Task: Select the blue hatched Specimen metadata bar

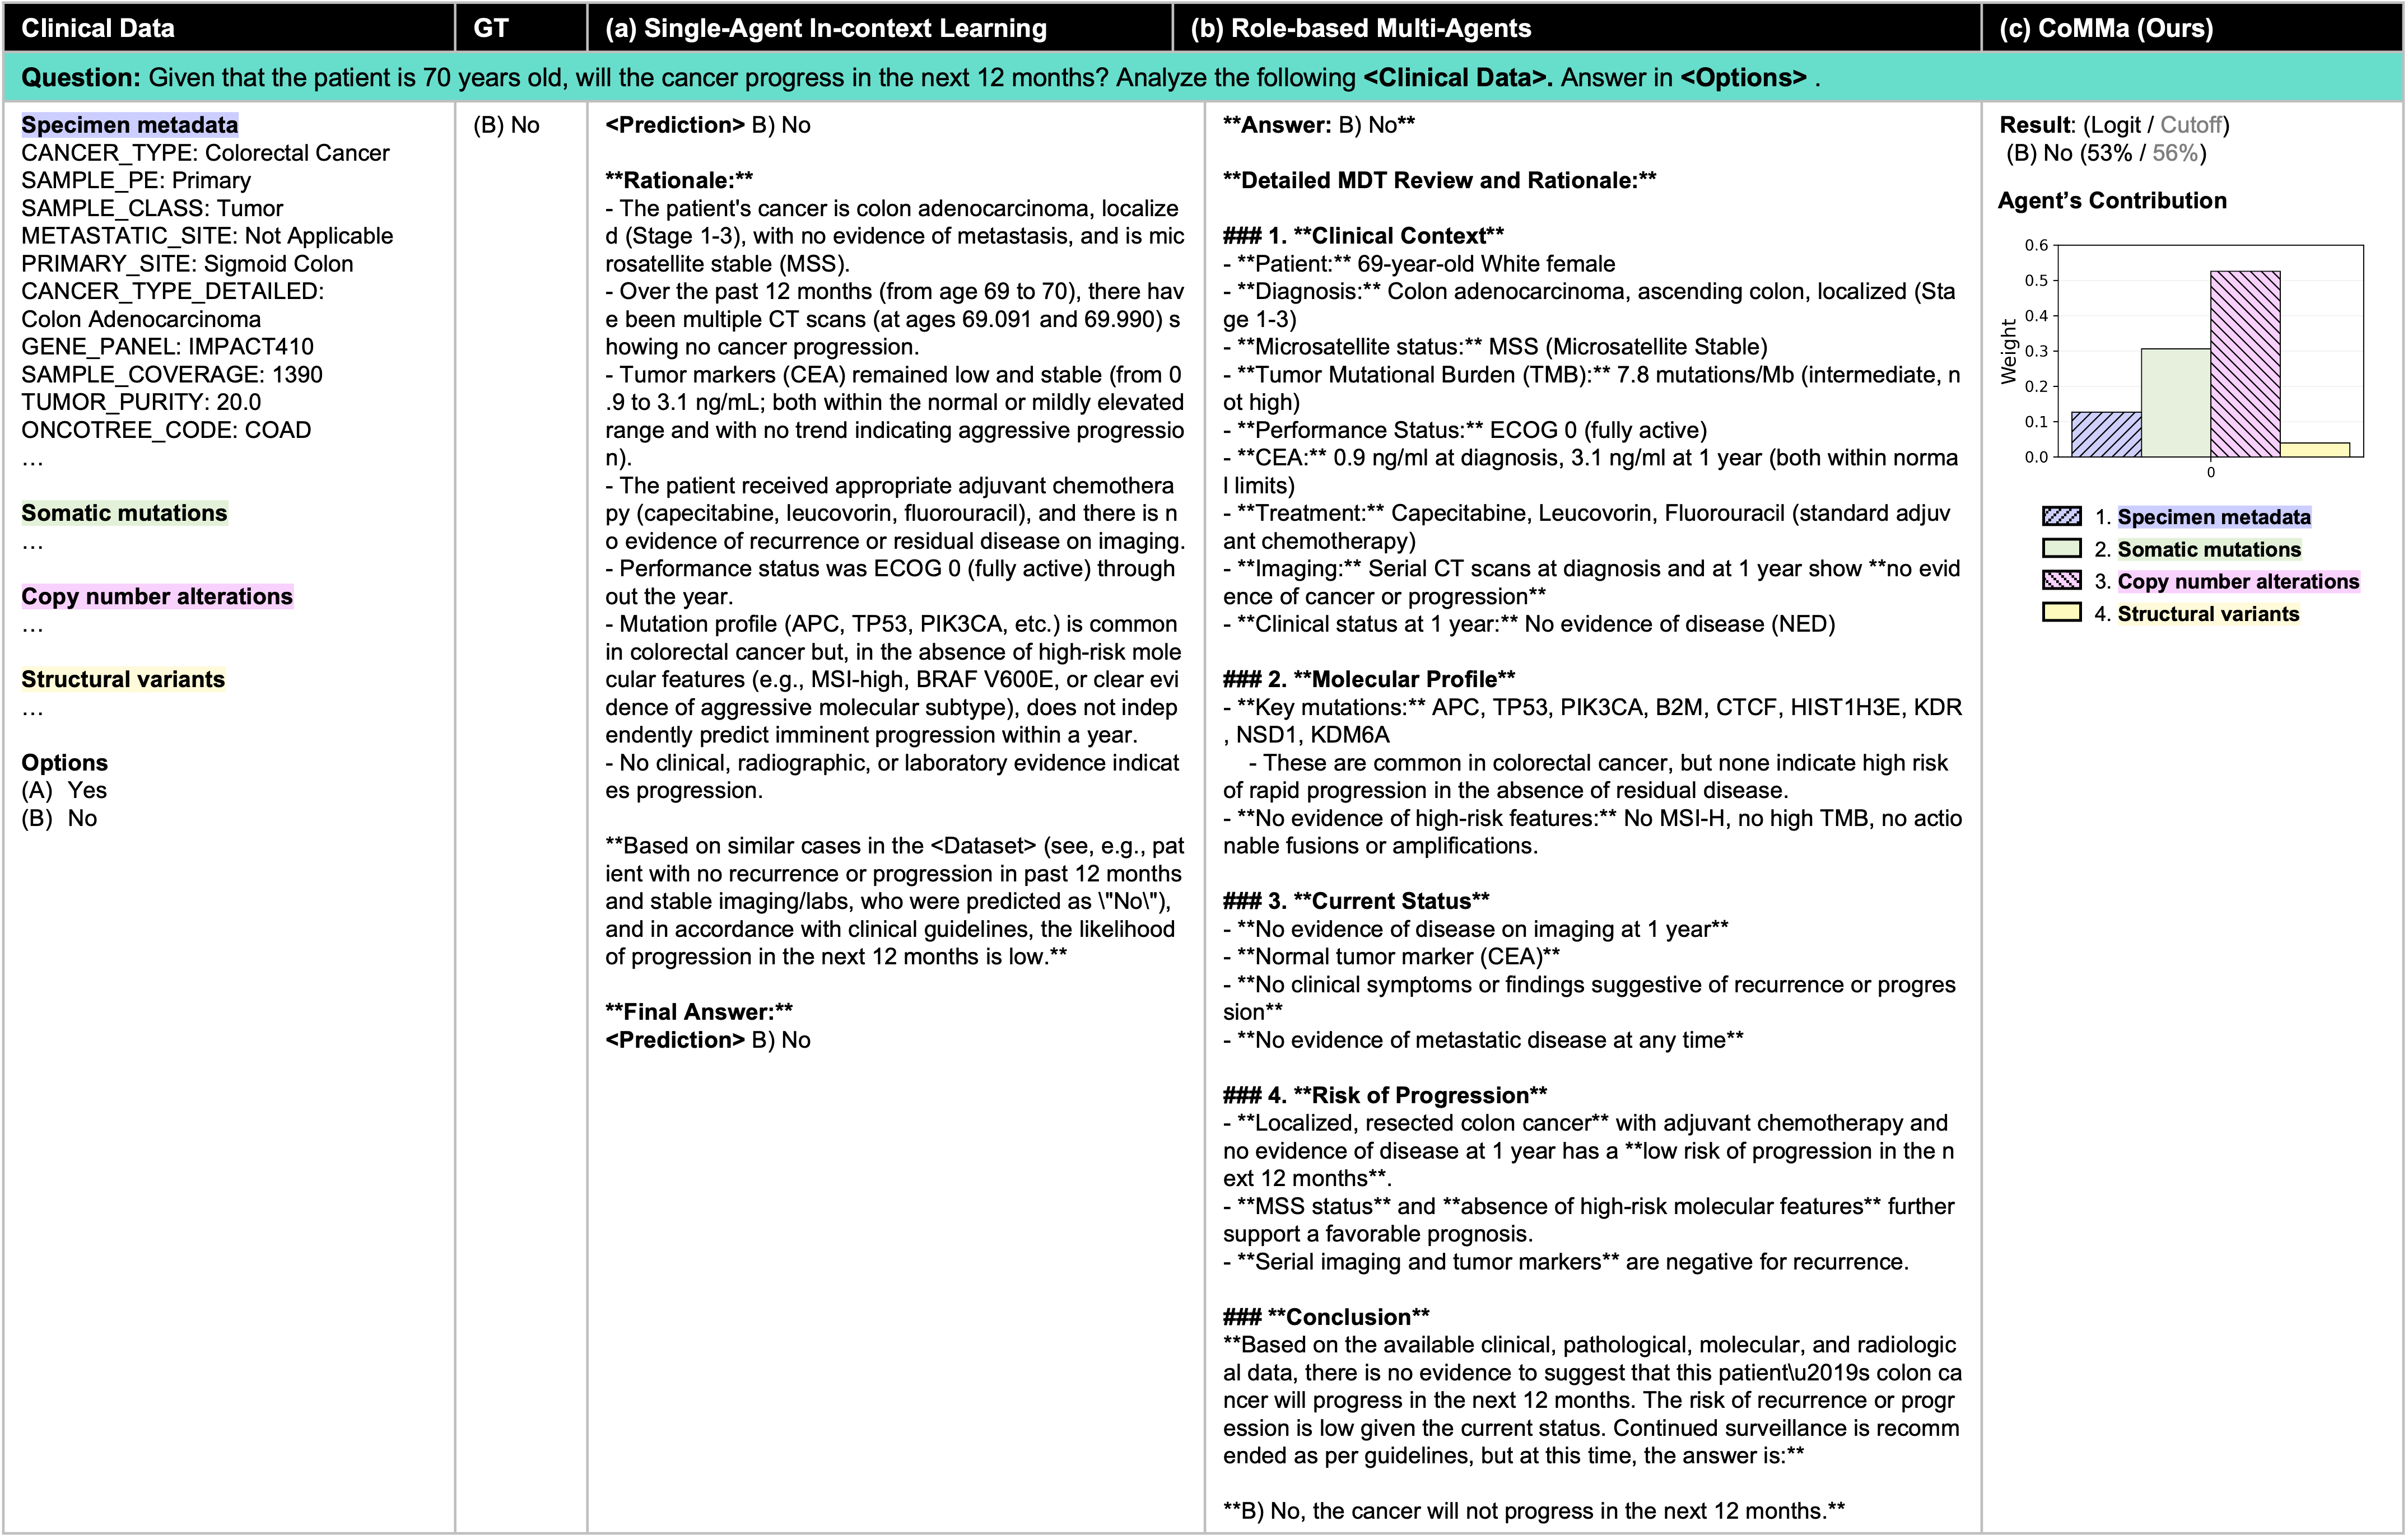Action: tap(2106, 434)
